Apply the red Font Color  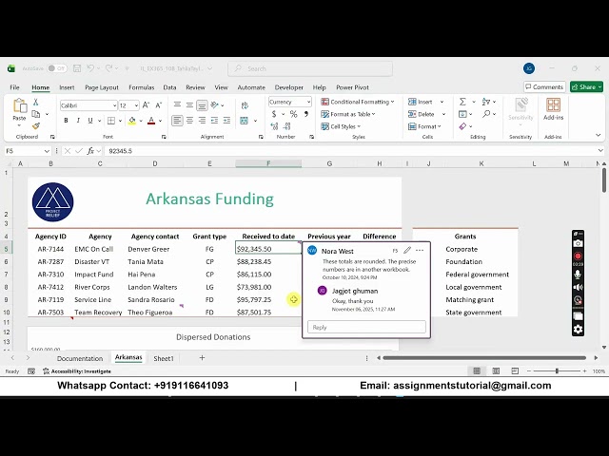point(151,121)
